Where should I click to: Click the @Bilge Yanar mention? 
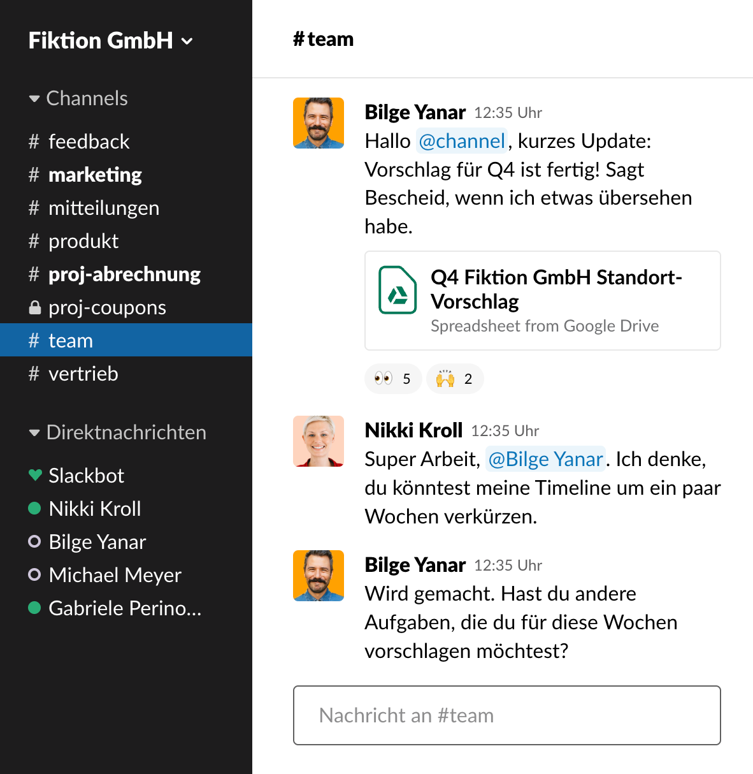(x=545, y=459)
